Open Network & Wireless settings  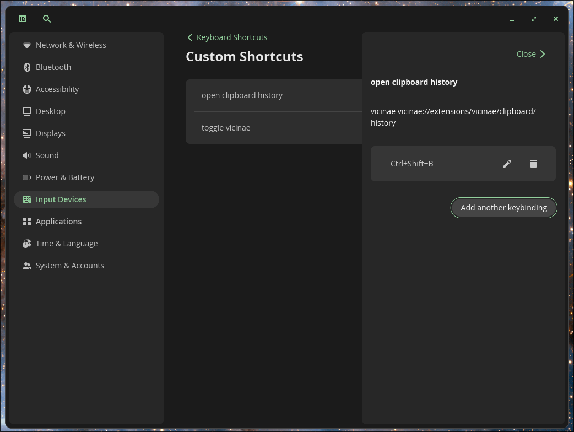point(71,45)
